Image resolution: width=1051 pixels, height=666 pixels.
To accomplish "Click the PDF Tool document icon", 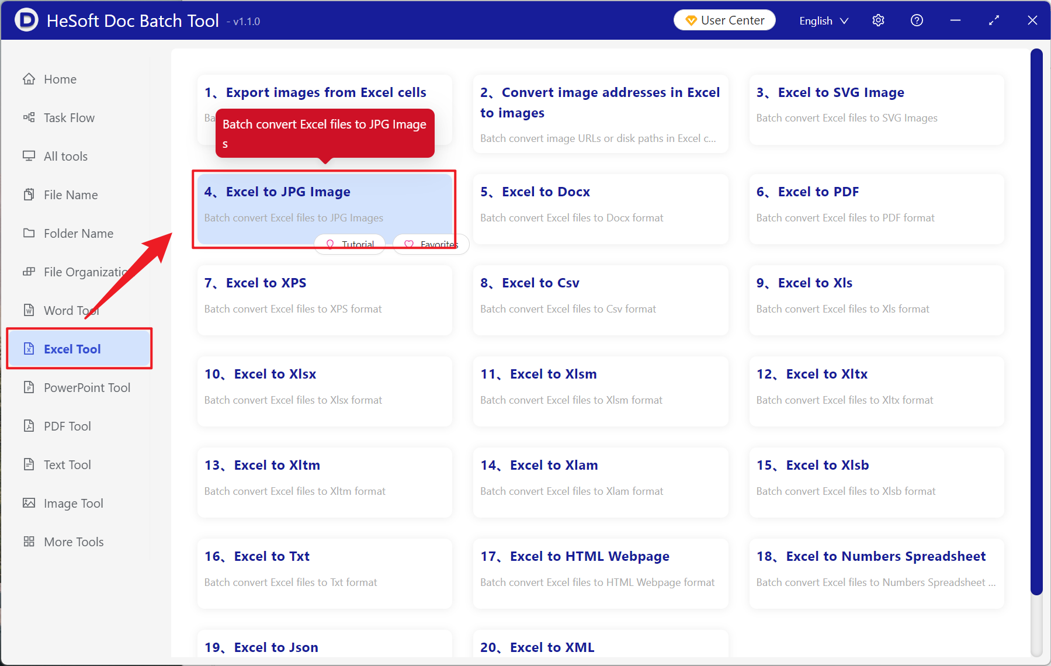I will coord(29,426).
